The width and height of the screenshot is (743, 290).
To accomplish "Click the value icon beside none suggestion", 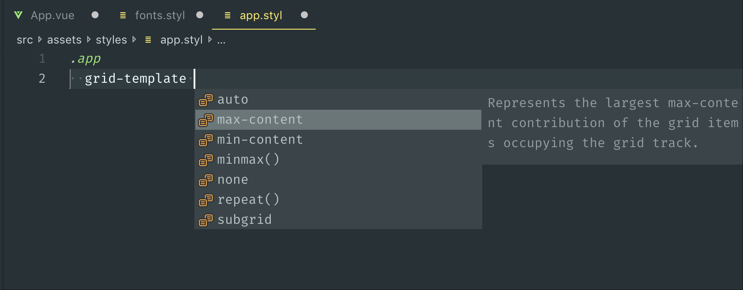I will 206,180.
